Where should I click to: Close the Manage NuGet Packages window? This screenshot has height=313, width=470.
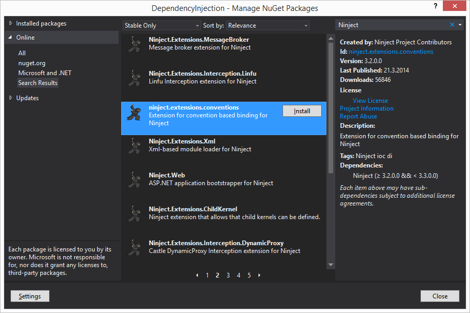(454, 6)
